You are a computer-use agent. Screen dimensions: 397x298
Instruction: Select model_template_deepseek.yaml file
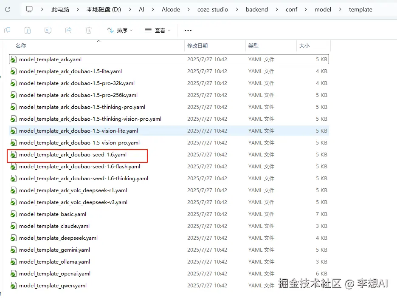click(x=169, y=238)
